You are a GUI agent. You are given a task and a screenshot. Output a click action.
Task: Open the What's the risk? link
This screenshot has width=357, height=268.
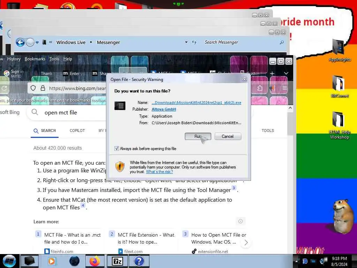coord(159,172)
